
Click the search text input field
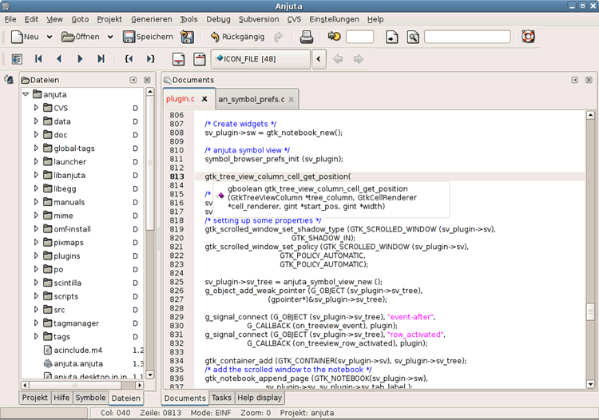tap(466, 37)
